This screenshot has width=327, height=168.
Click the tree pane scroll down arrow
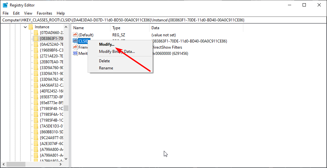pos(66,159)
